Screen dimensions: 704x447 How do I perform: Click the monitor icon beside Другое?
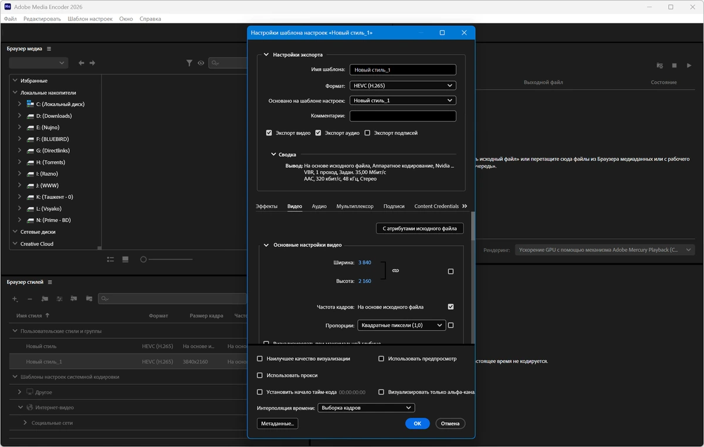pos(30,392)
